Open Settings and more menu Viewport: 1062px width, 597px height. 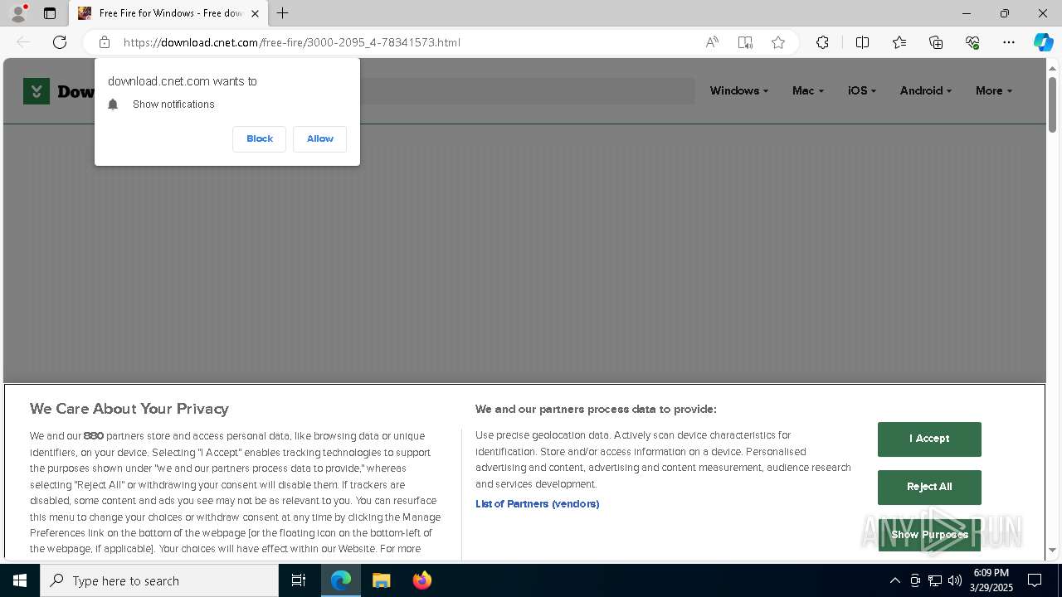(1009, 42)
